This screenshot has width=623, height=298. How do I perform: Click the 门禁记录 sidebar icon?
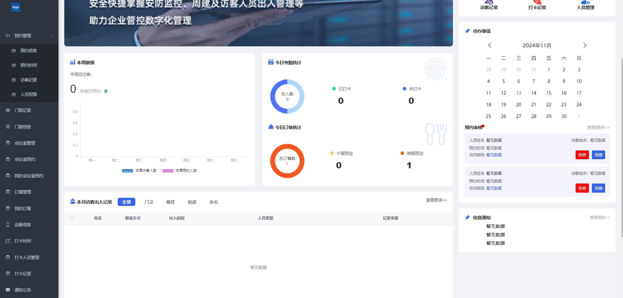8,110
